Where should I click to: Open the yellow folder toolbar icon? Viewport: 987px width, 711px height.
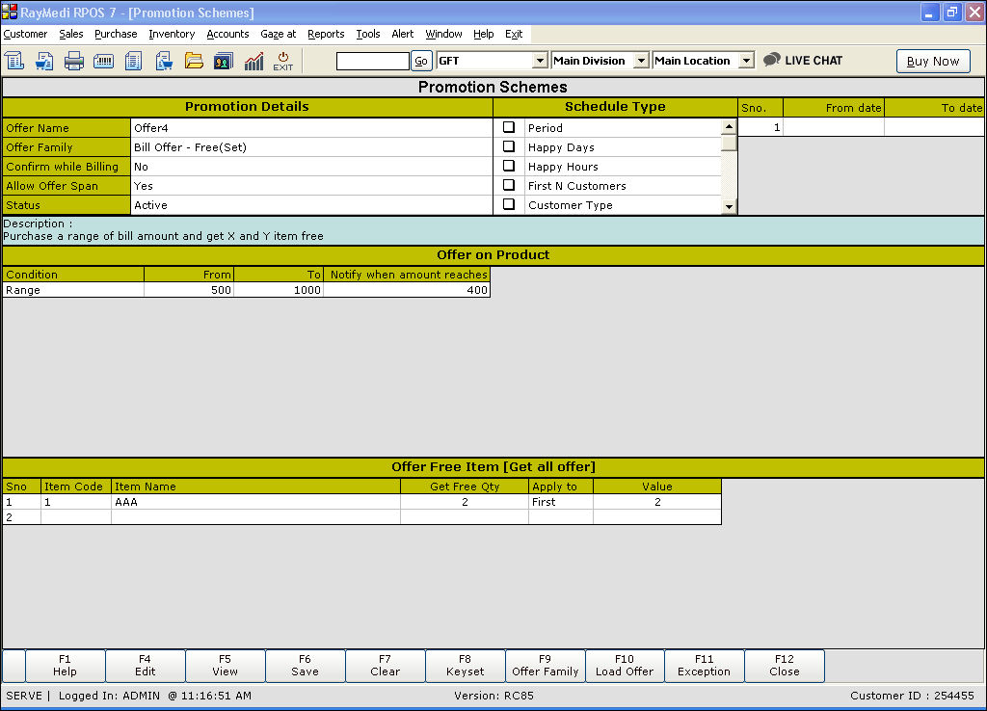tap(194, 61)
